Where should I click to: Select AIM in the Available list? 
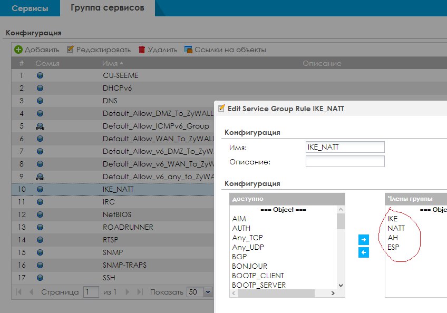click(x=239, y=219)
